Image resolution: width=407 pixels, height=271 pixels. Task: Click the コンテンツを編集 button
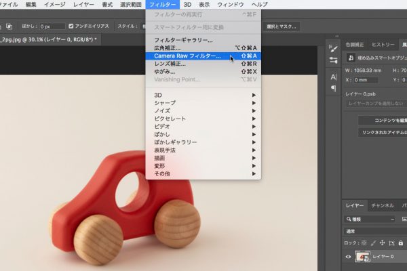point(383,120)
